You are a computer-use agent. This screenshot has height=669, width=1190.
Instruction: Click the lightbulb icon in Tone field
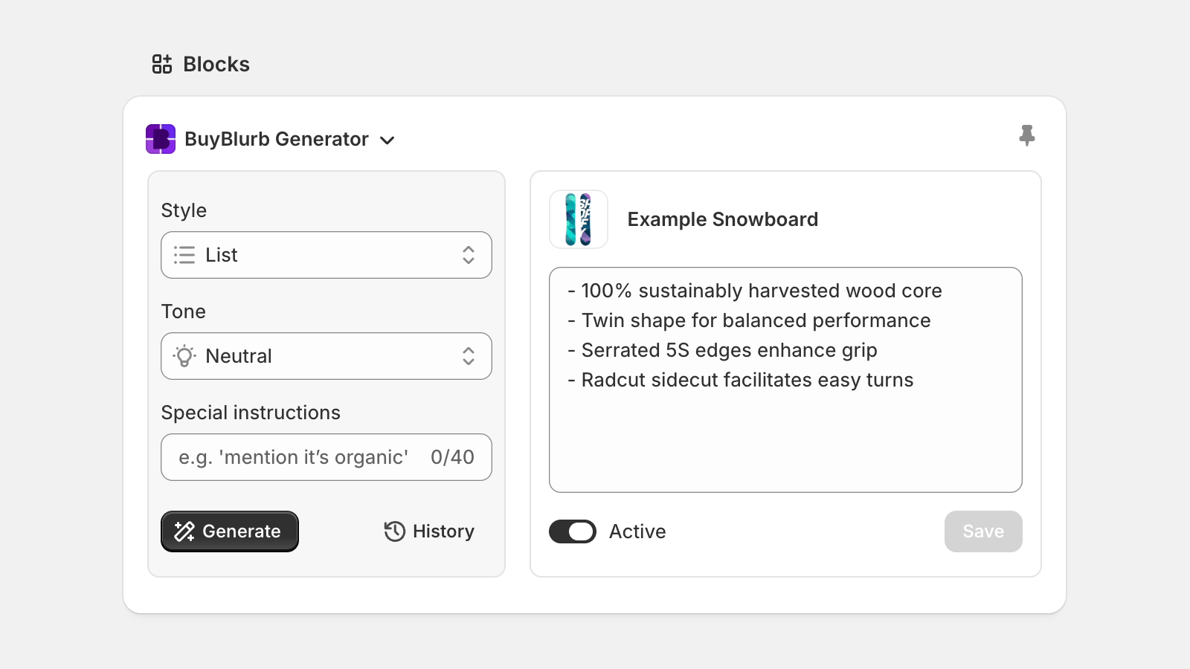(184, 356)
